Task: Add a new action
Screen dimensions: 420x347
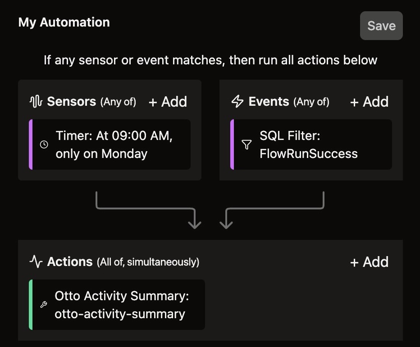Action: pos(369,261)
